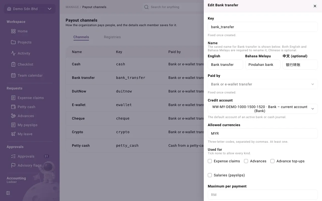Click the Advisory flags flag icon
Image resolution: width=322 pixels, height=201 pixels.
pos(13,165)
